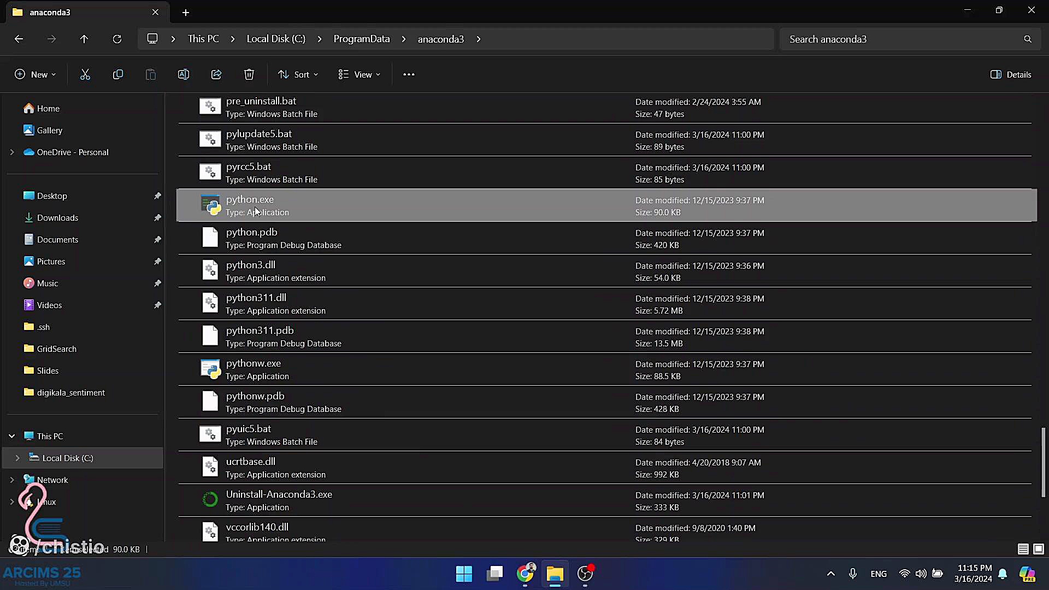Click the Forward navigation arrow
Screen dimensions: 1049x590
click(51, 39)
